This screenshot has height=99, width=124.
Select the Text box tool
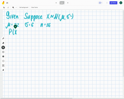coord(3,65)
